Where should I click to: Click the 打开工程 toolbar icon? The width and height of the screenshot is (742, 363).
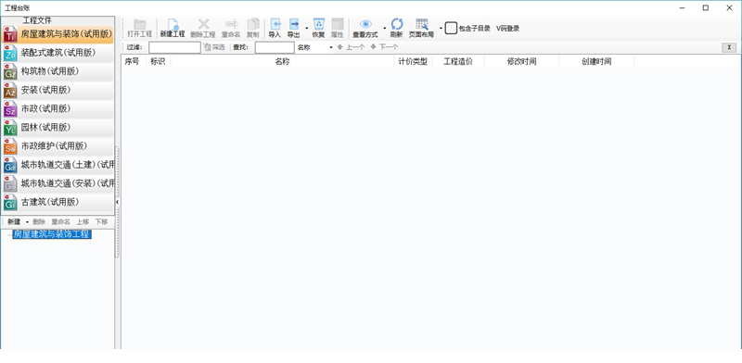pyautogui.click(x=140, y=29)
